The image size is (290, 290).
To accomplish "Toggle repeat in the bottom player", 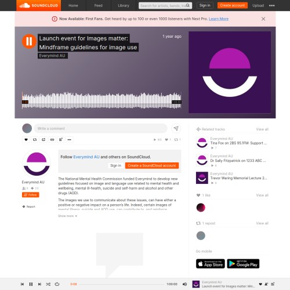I will [x=57, y=284].
